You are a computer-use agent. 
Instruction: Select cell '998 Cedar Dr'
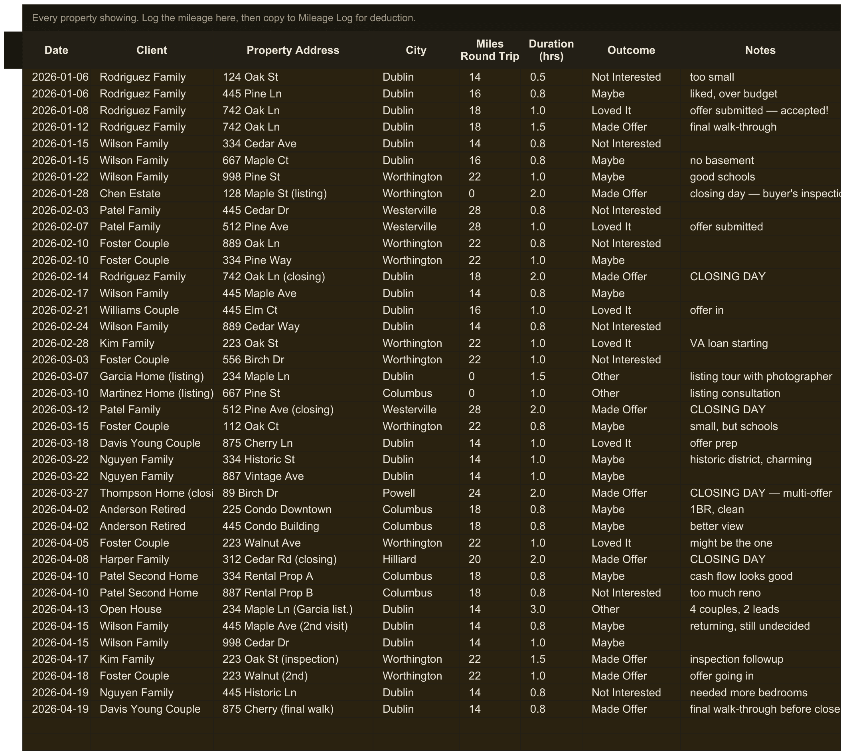(x=293, y=642)
